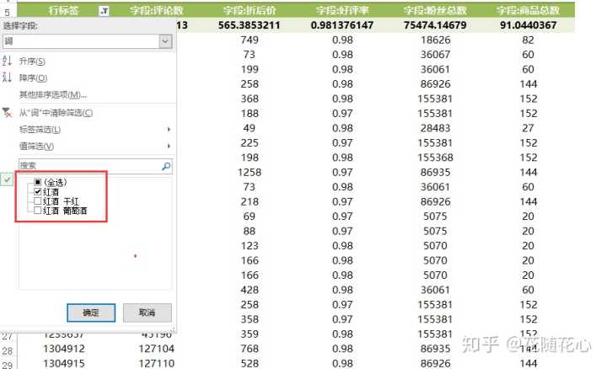Viewport: 607px width, 369px height.
Task: Uncheck the 红酒 checkbox
Action: click(38, 191)
